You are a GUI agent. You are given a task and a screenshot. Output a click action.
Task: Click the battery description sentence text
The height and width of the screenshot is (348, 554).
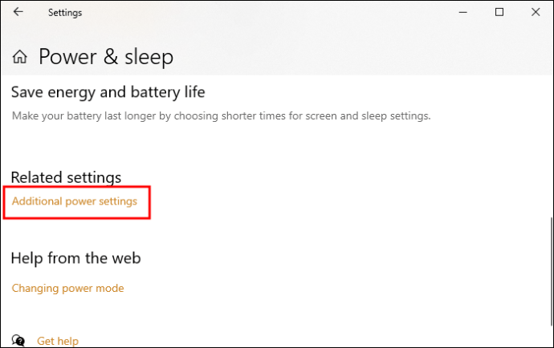(x=221, y=116)
